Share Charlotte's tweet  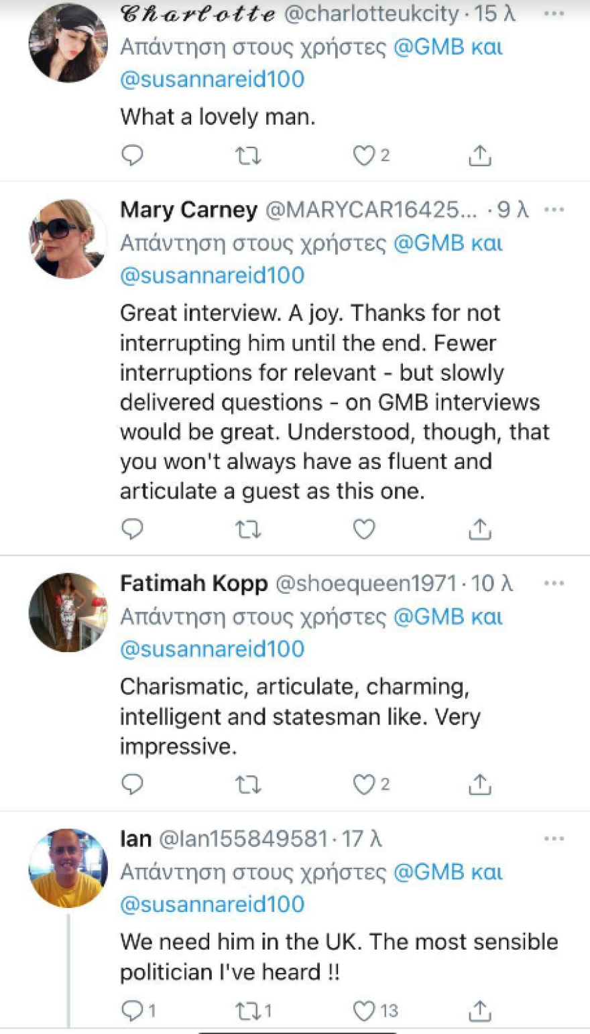pyautogui.click(x=479, y=156)
